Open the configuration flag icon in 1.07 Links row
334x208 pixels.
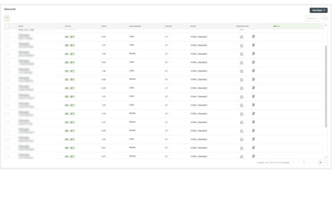[x=254, y=45]
